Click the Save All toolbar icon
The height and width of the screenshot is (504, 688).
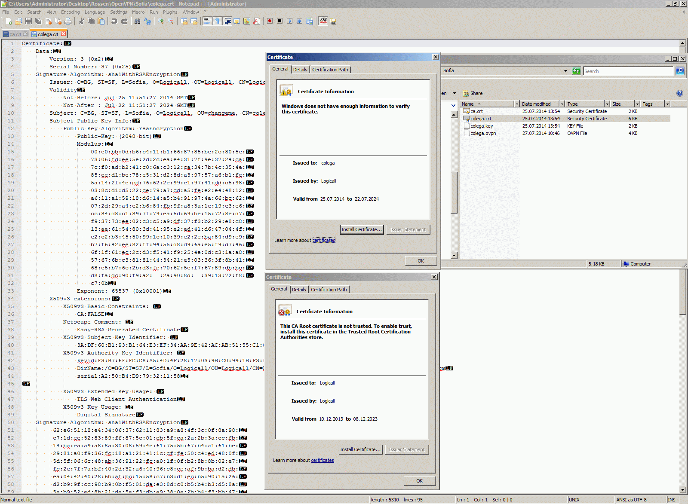pos(38,21)
